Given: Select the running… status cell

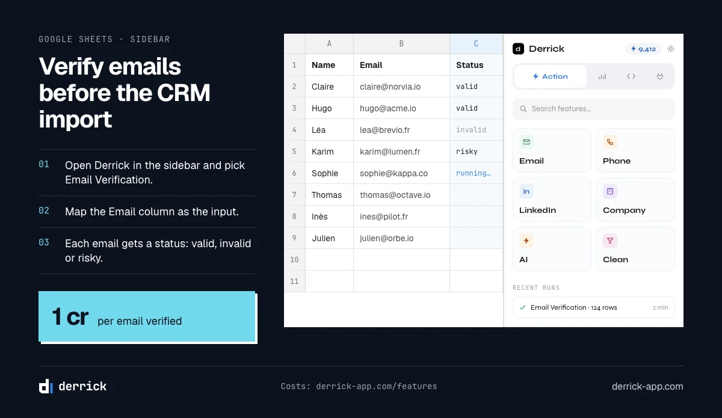Looking at the screenshot, I should click(x=476, y=173).
